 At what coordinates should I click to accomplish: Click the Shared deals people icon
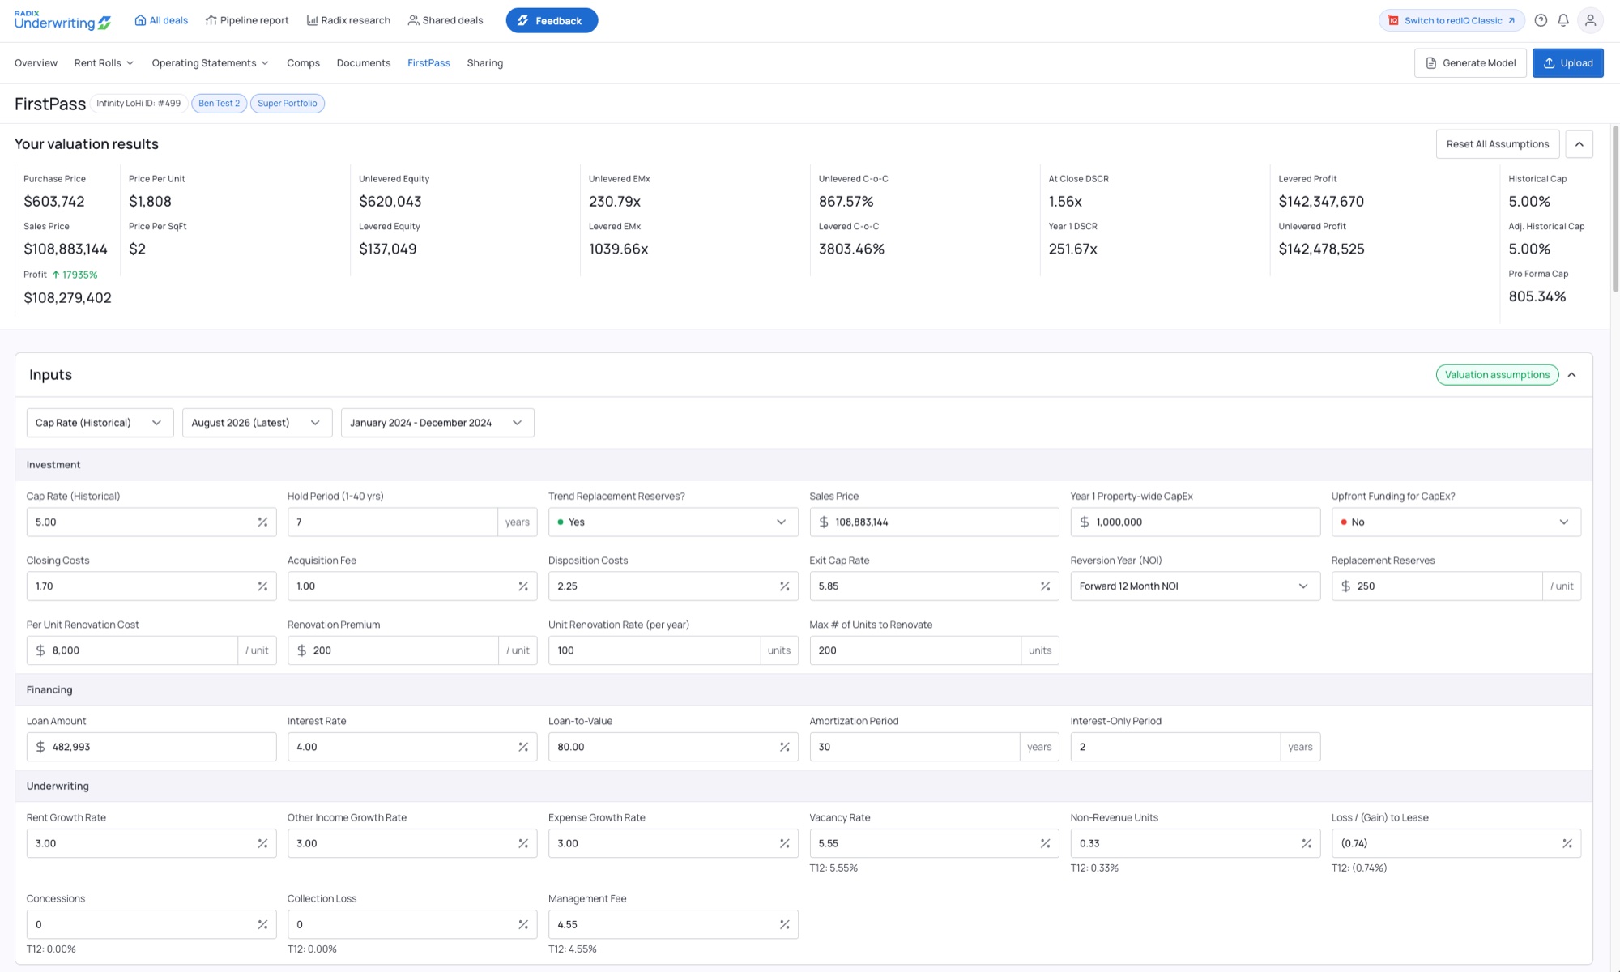(413, 20)
